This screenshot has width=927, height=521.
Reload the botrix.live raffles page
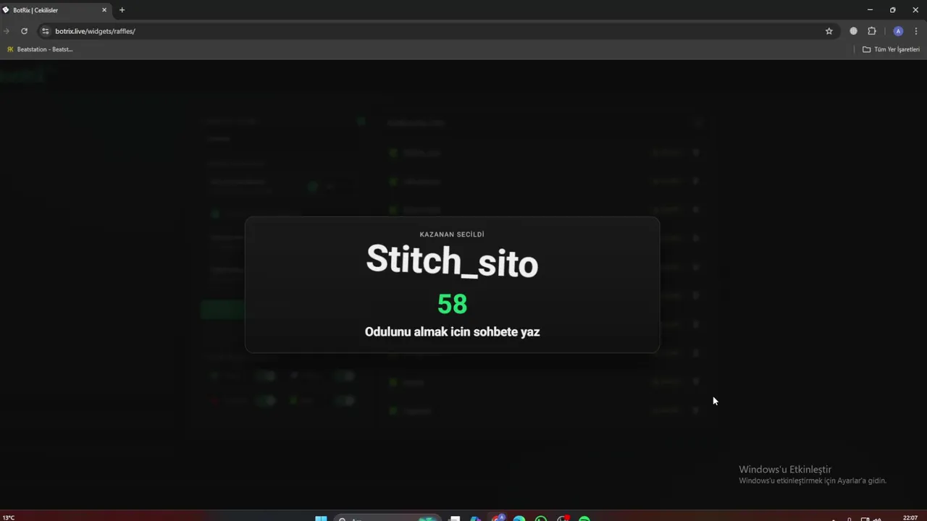coord(24,31)
